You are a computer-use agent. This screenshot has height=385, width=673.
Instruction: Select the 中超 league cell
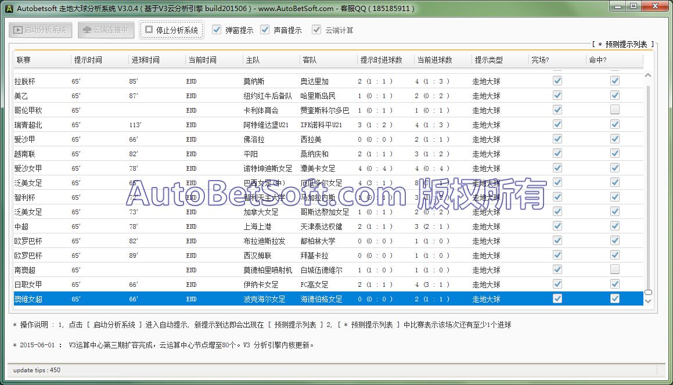(x=21, y=226)
